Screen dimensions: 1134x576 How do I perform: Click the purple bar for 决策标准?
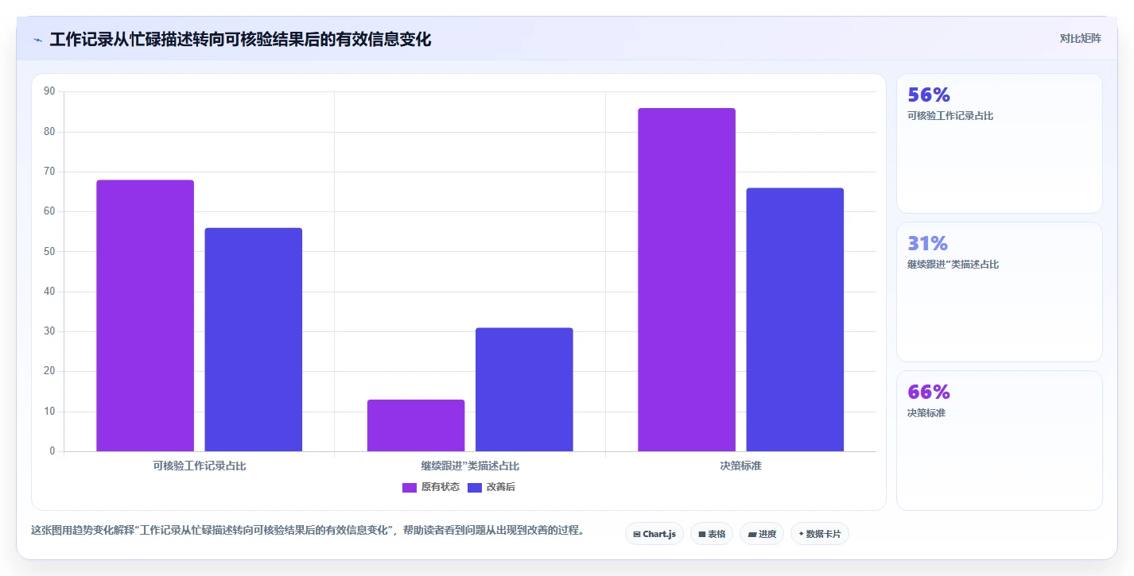click(686, 280)
